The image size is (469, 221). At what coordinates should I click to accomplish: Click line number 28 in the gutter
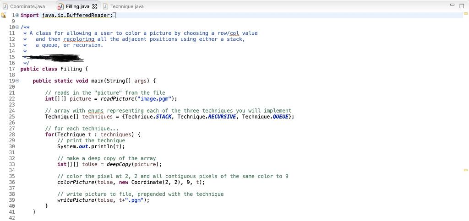point(11,135)
